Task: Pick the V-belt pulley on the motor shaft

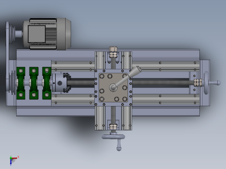Action: pos(12,34)
